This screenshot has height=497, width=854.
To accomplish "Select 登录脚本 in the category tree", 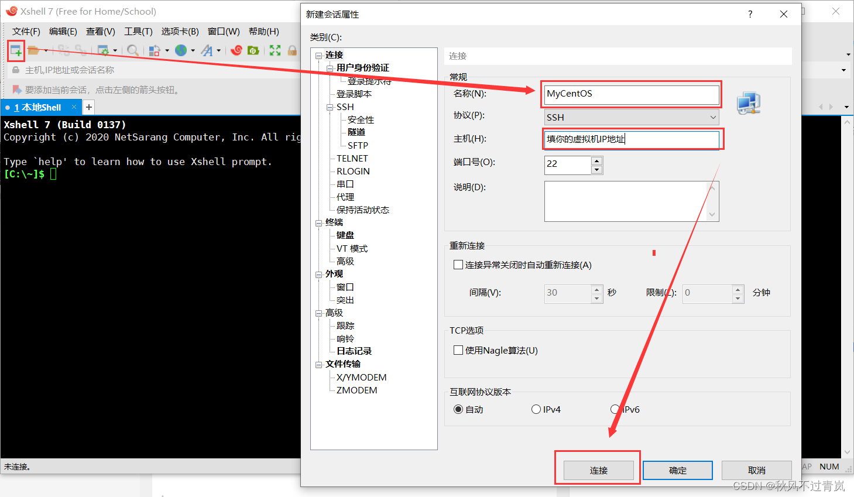I will 354,94.
